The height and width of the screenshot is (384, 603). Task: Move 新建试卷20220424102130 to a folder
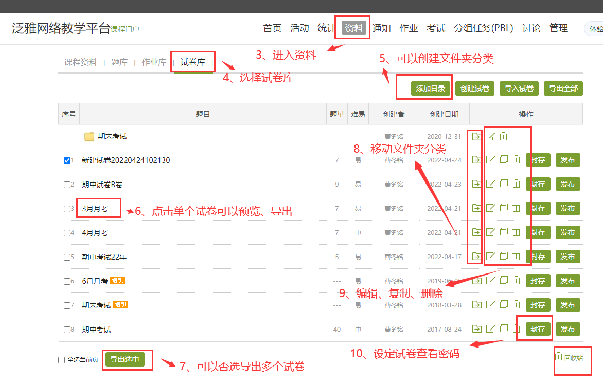pos(476,159)
